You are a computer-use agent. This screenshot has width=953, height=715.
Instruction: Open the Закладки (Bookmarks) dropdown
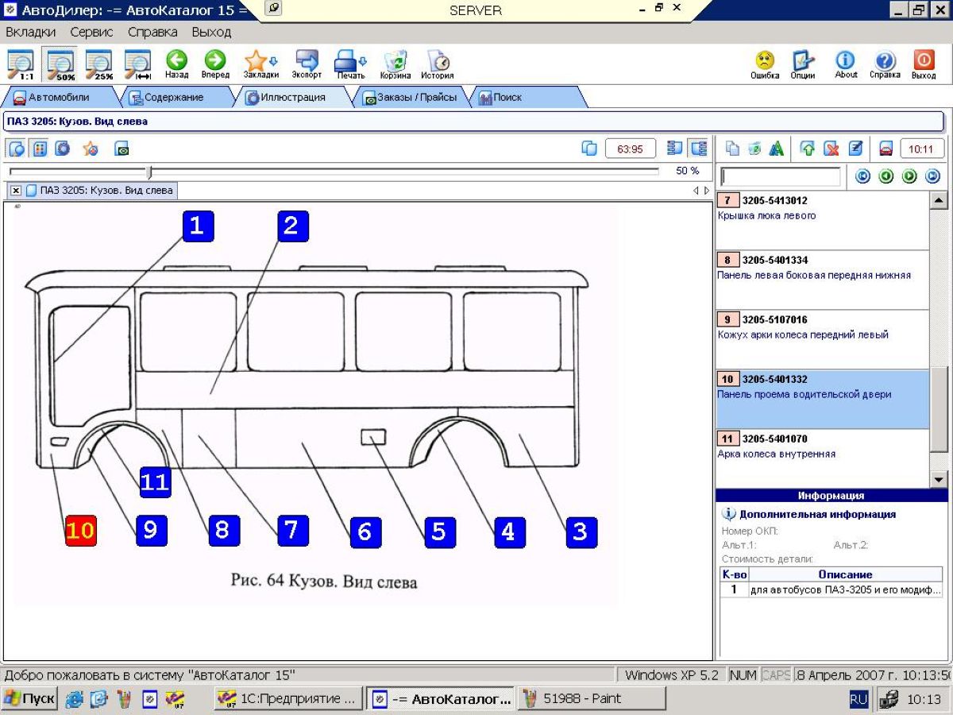260,63
